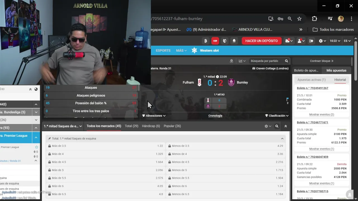Open the red VIP badge

pyautogui.click(x=215, y=41)
